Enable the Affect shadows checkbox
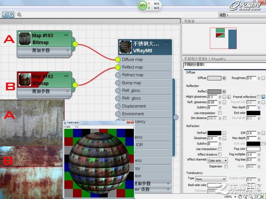This screenshot has width=266, height=199. [x=220, y=154]
